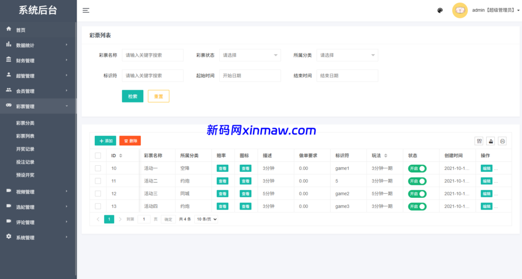Click the page number jump input
Screen dimensions: 522x279
[144, 219]
